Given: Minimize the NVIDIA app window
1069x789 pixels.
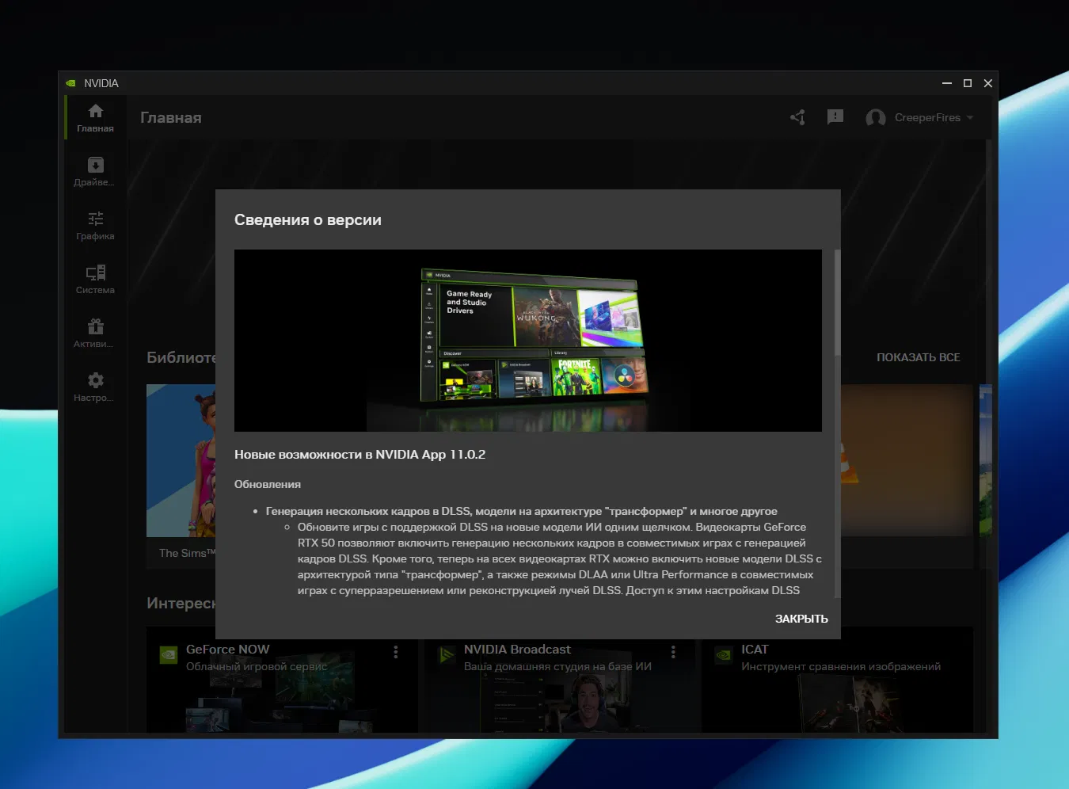Looking at the screenshot, I should tap(947, 83).
